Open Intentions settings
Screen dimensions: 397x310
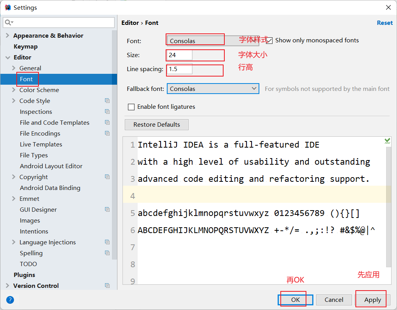click(x=34, y=232)
